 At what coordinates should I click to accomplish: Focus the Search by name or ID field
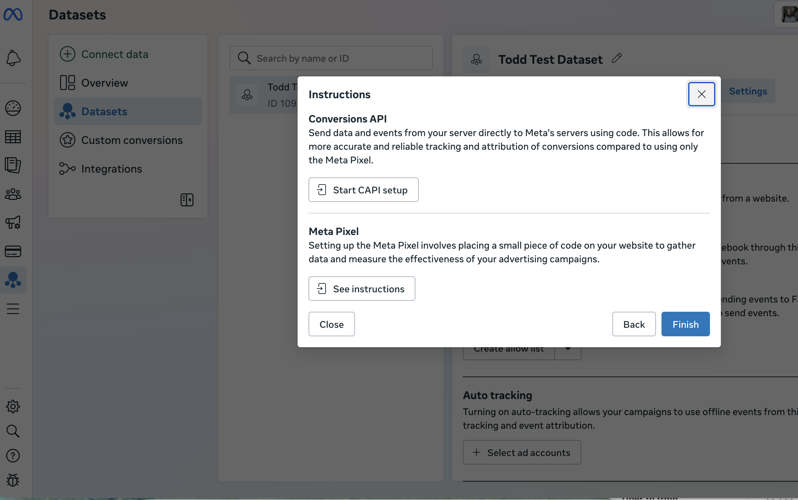coord(331,58)
